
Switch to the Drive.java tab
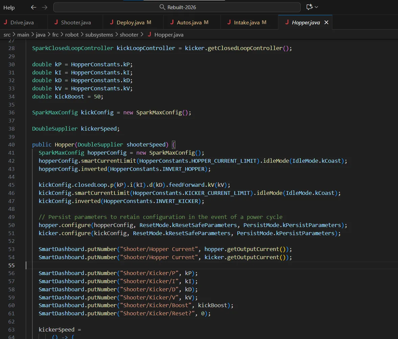pyautogui.click(x=22, y=23)
